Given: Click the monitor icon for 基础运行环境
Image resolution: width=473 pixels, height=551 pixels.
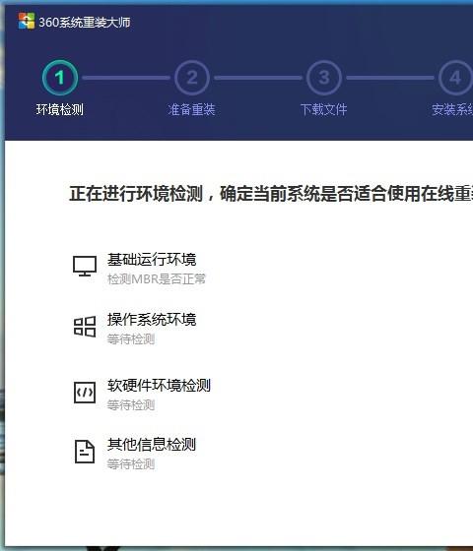Looking at the screenshot, I should point(85,266).
